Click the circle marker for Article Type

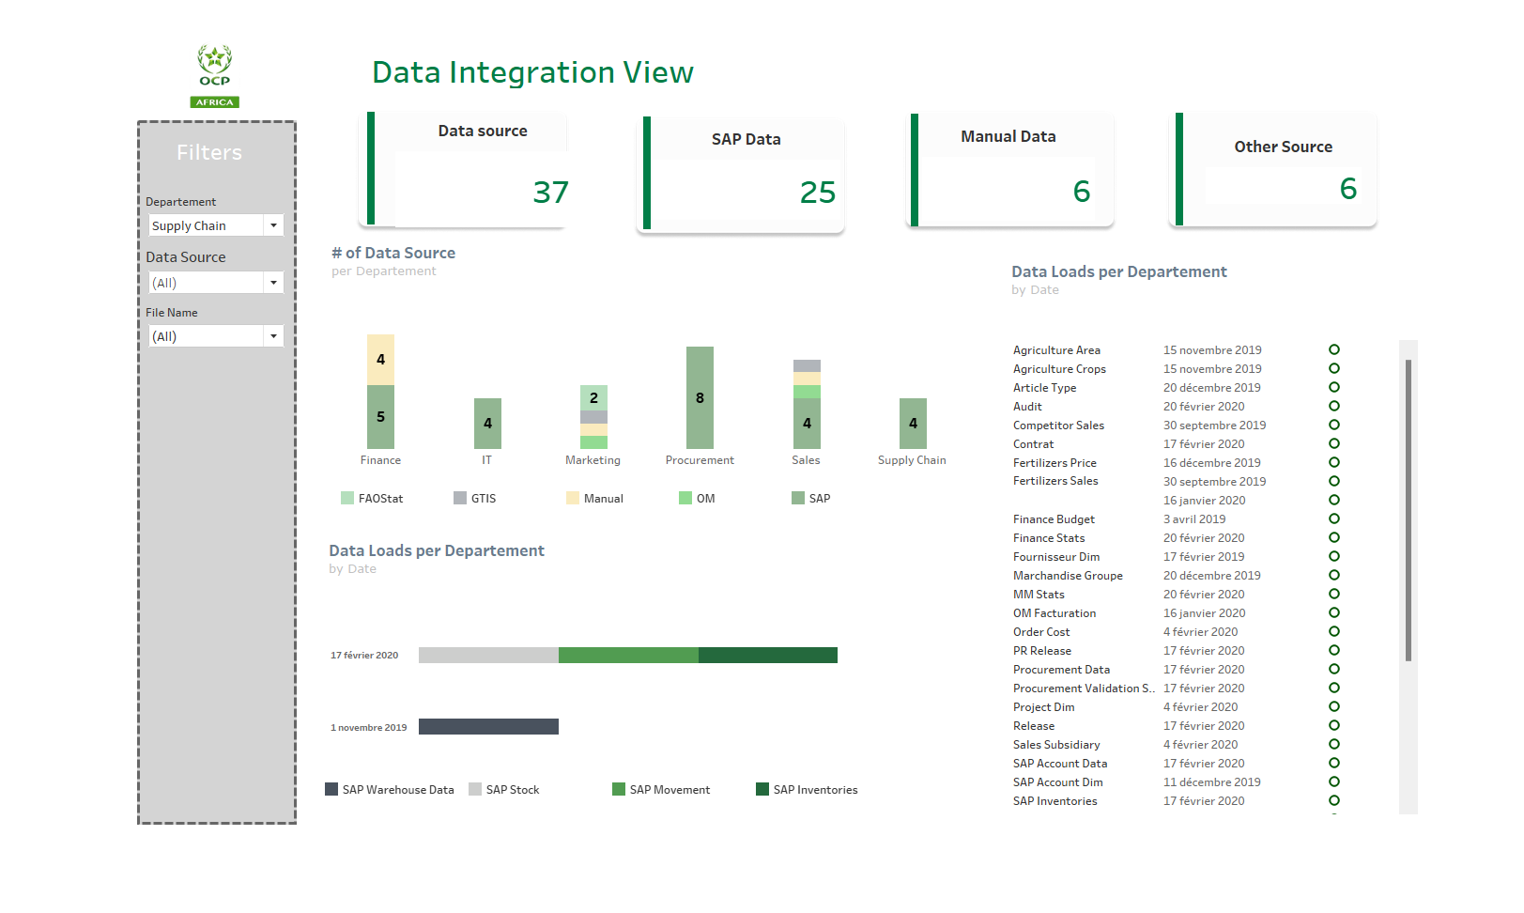coord(1334,387)
